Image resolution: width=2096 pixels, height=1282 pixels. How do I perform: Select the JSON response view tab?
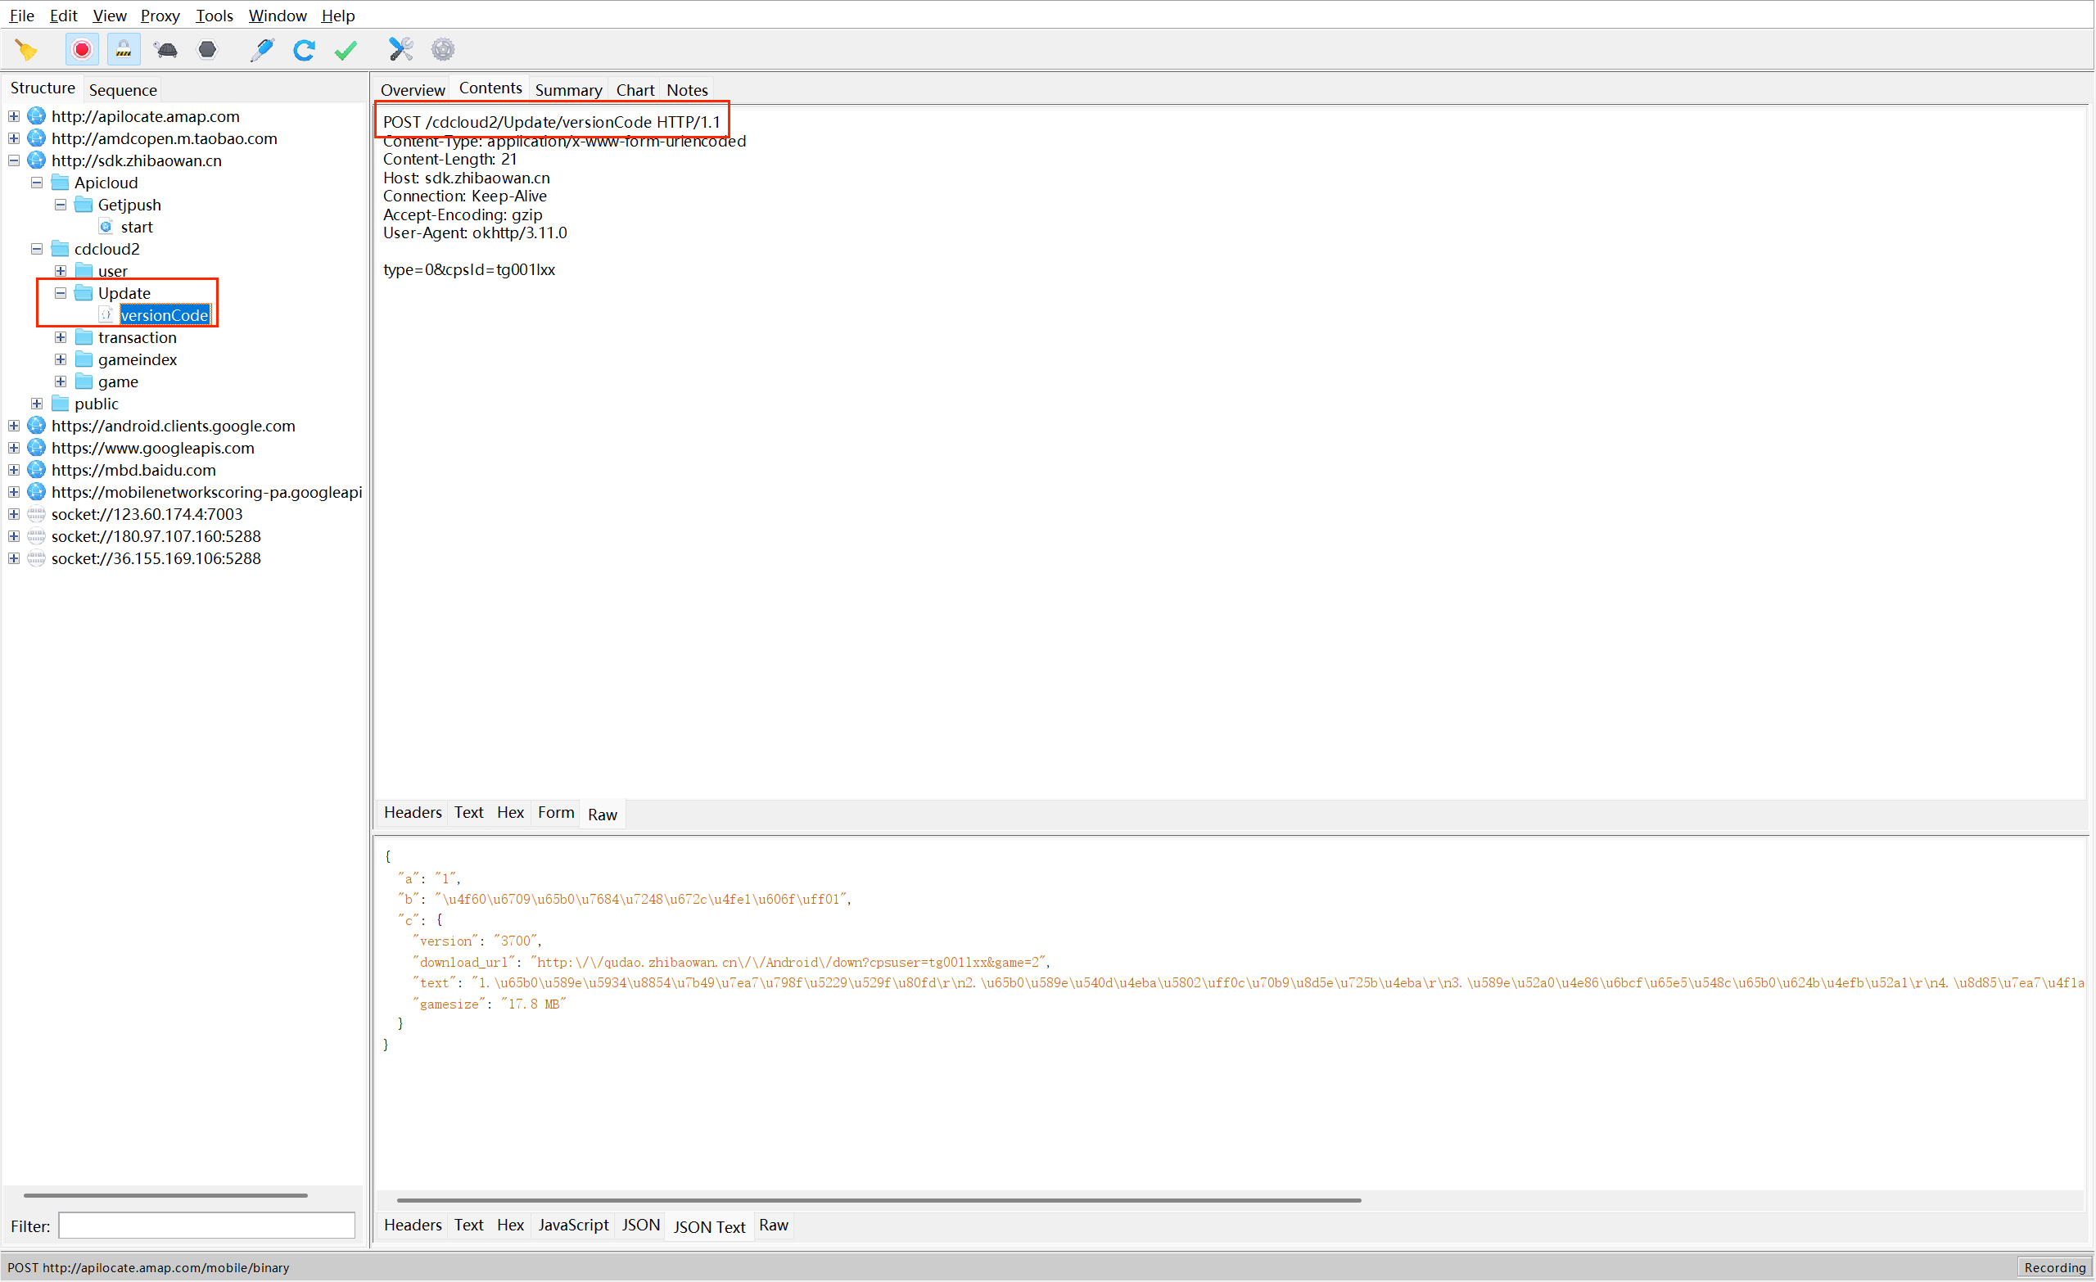[640, 1226]
